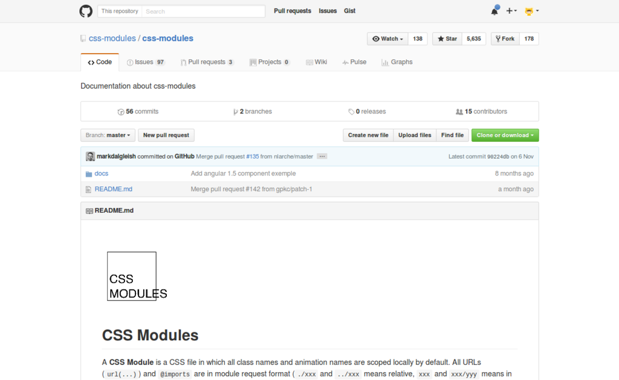Click the GitHub committer link
619x380 pixels.
185,156
